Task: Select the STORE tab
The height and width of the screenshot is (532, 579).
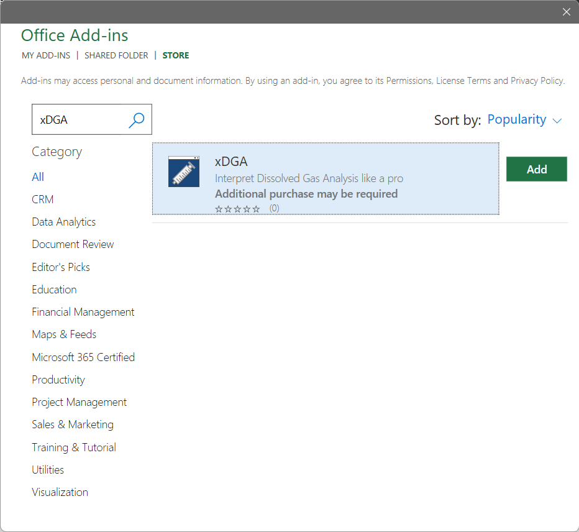Action: tap(176, 55)
